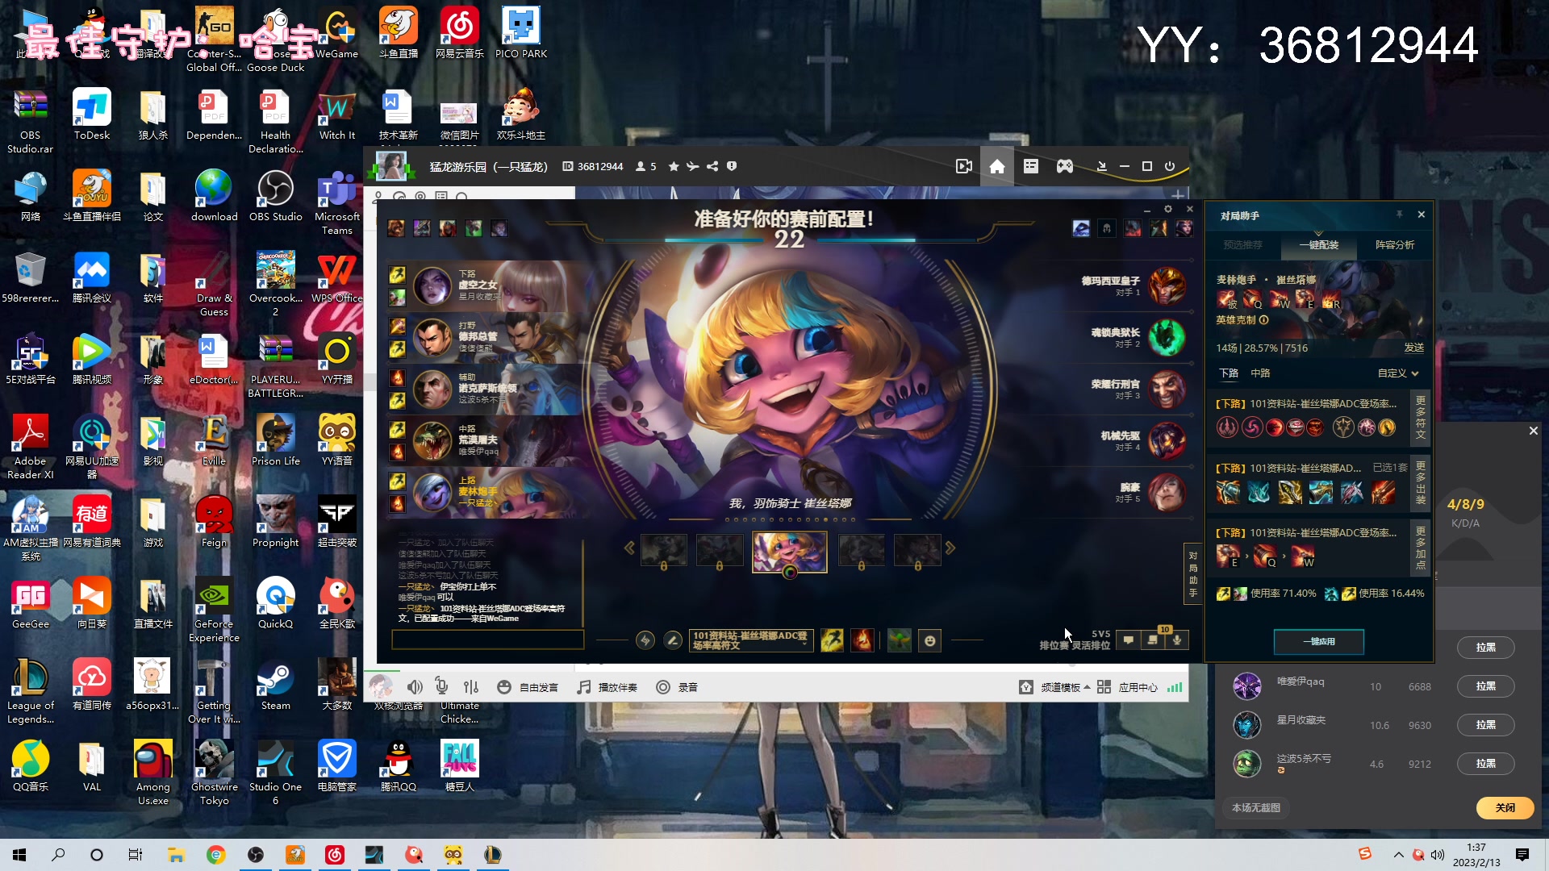Viewport: 1549px width, 871px height.
Task: Switch to 预选推荐 tab
Action: 1242,244
